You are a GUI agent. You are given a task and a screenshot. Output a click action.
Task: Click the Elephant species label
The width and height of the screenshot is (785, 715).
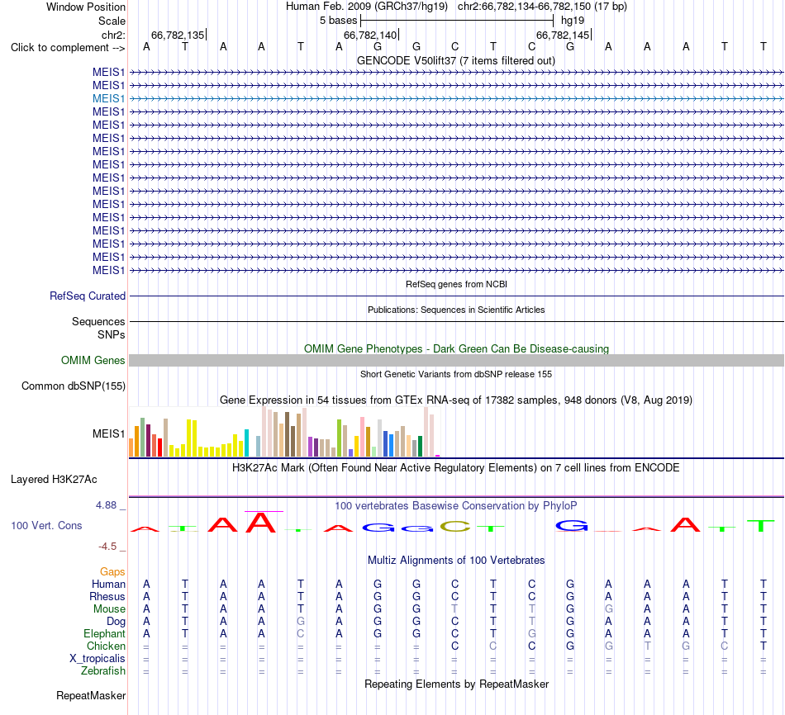click(x=104, y=633)
